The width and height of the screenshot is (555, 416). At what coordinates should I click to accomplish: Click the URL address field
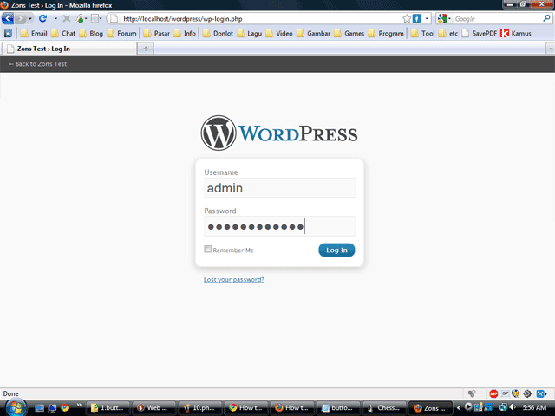pyautogui.click(x=260, y=19)
